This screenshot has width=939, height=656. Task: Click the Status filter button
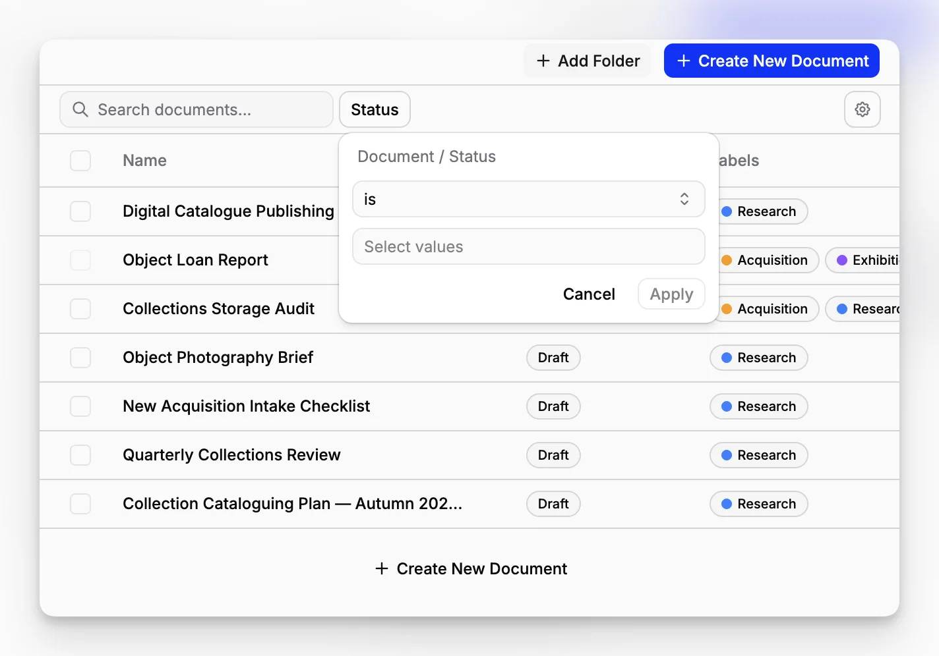pos(375,109)
